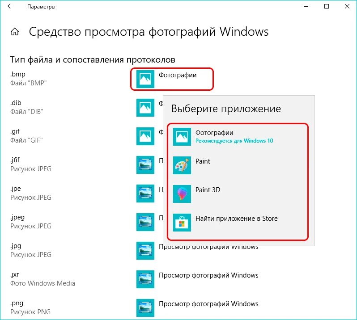Click the Photos icon for .dib
The image size is (357, 320).
pyautogui.click(x=145, y=108)
